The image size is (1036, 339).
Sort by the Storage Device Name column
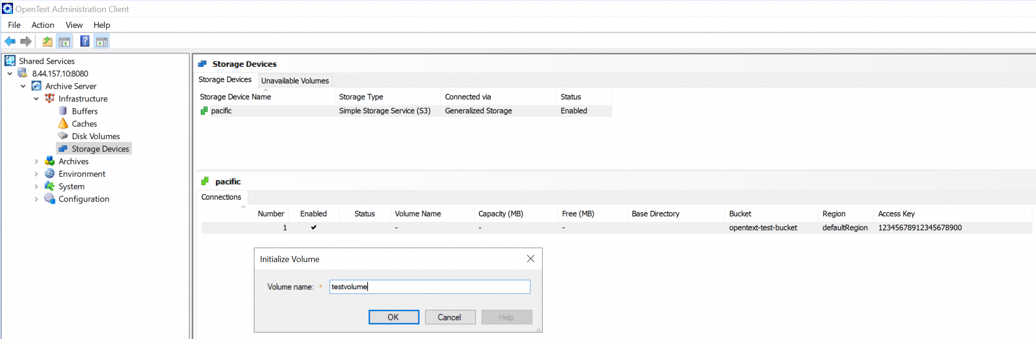coord(265,97)
